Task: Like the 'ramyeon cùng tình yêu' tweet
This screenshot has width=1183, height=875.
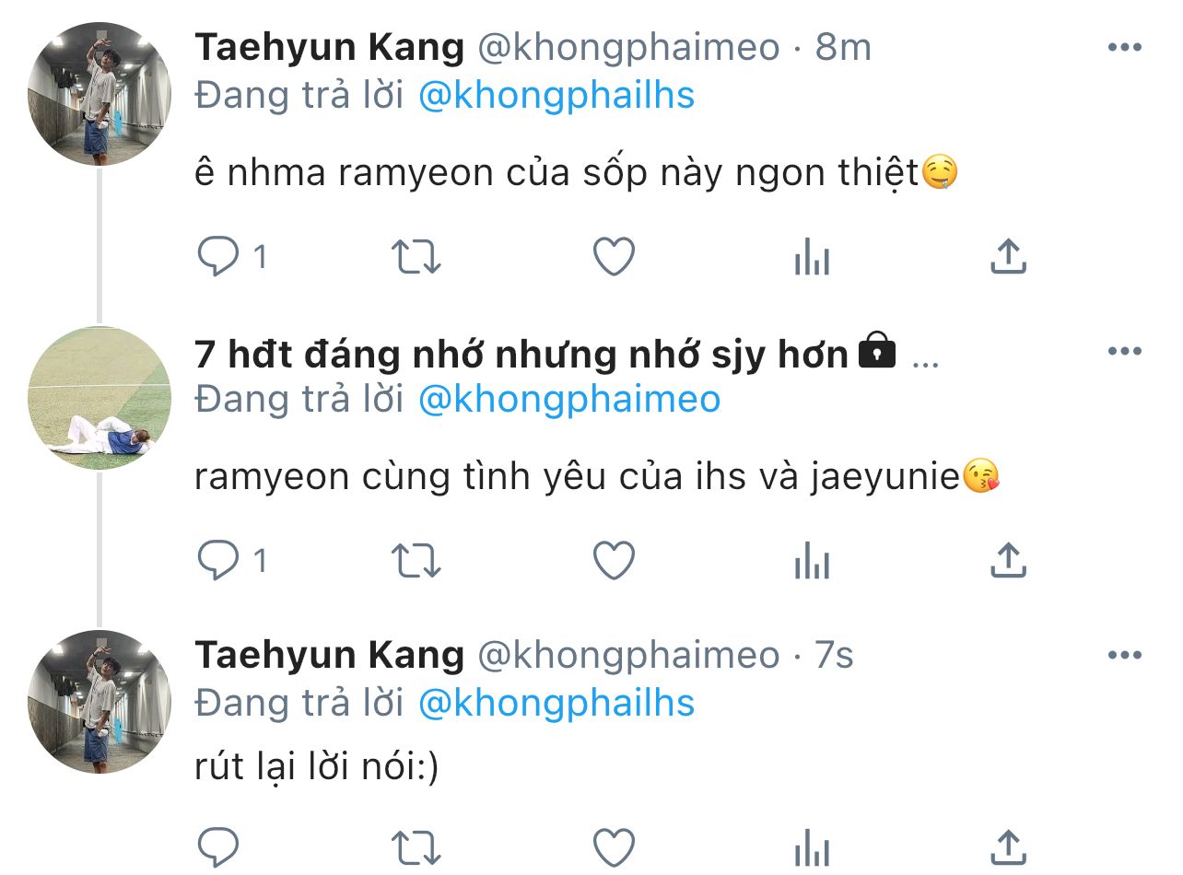Action: [x=614, y=560]
